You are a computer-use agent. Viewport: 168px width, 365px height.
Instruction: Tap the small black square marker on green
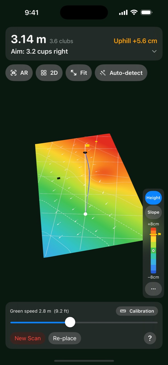(x=59, y=178)
